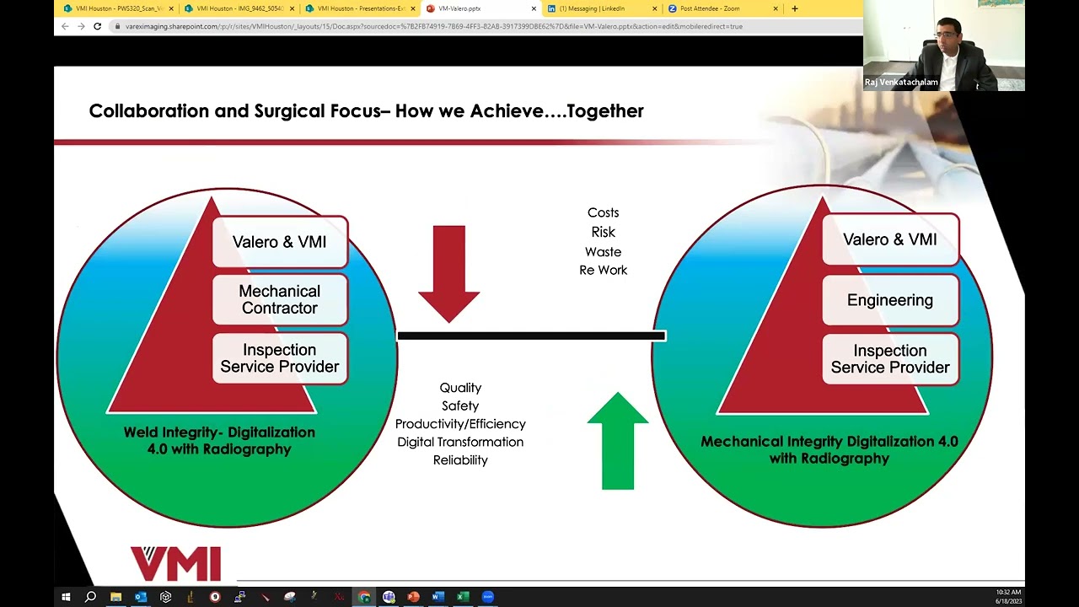Image resolution: width=1079 pixels, height=607 pixels.
Task: Open Microsoft Teams from the taskbar
Action: click(x=389, y=597)
